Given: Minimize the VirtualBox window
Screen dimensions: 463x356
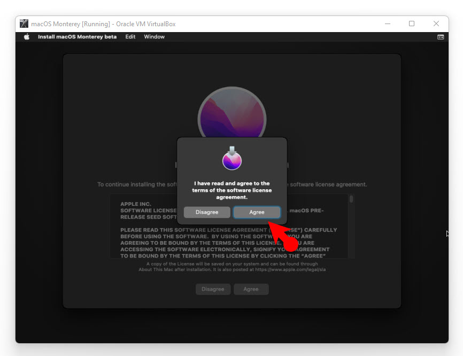Looking at the screenshot, I should (387, 24).
